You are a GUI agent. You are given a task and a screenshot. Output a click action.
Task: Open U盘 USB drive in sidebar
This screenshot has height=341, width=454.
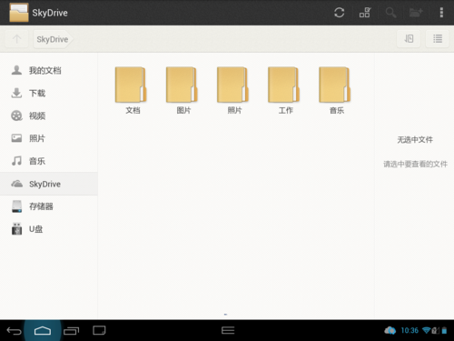pos(49,229)
